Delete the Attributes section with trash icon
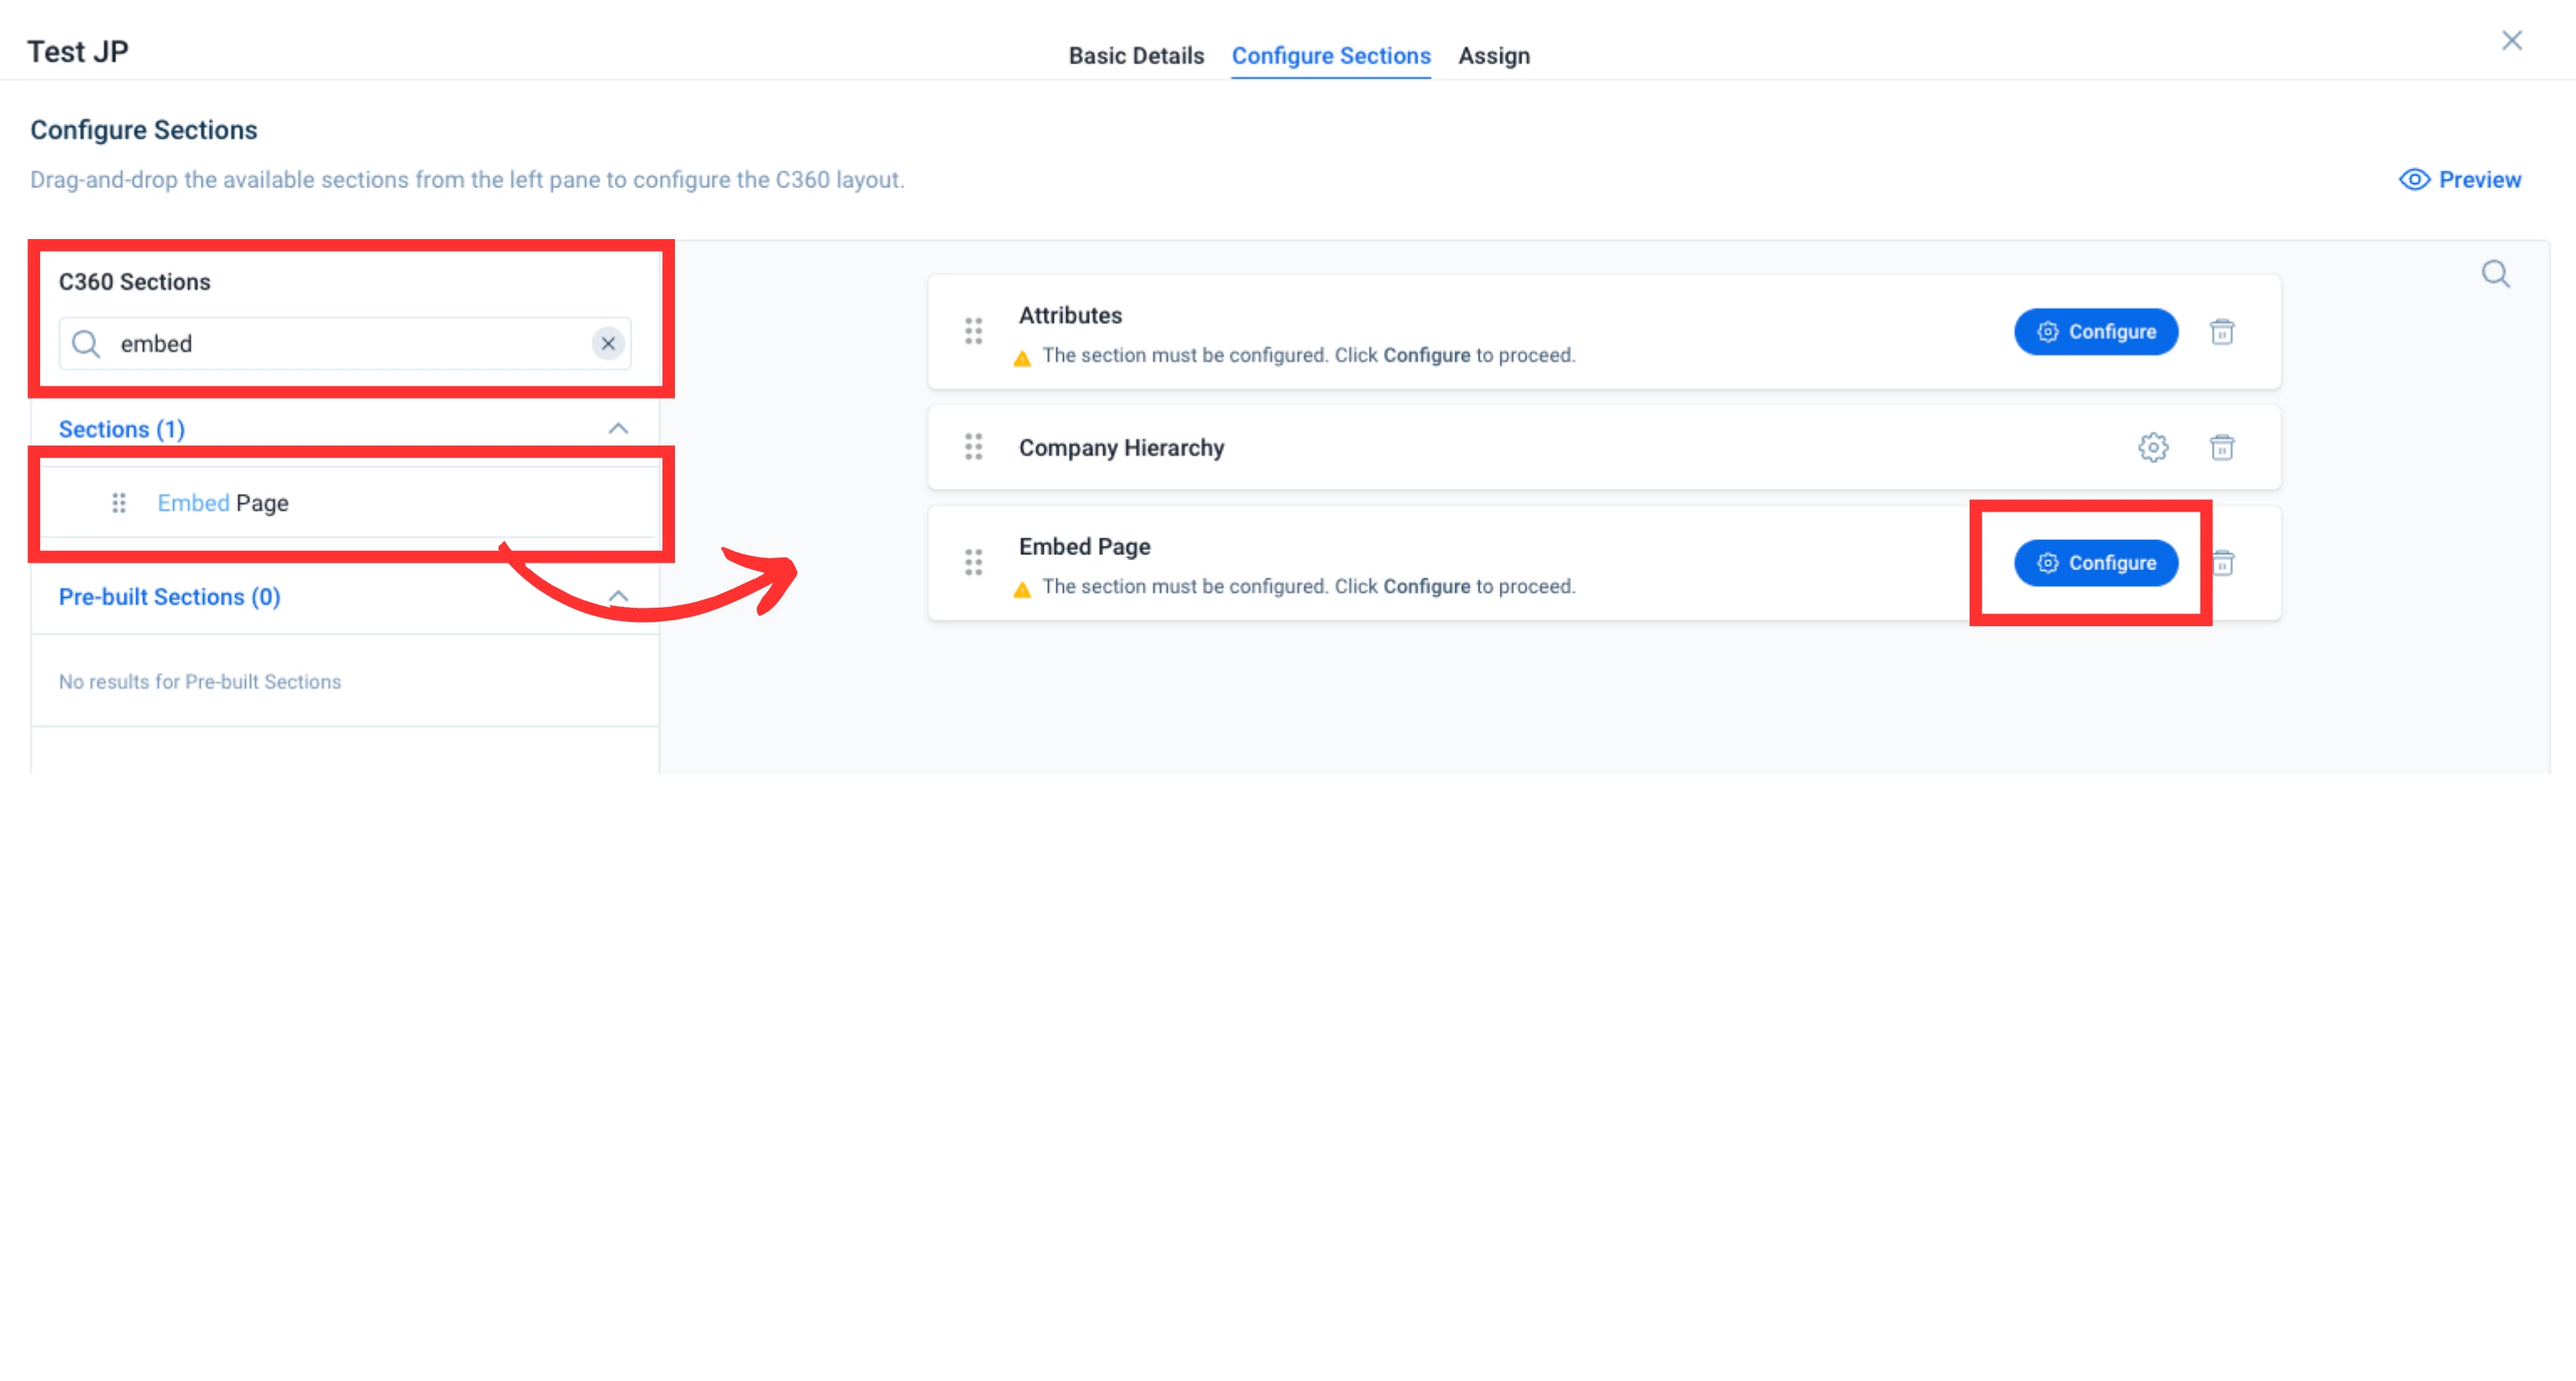The width and height of the screenshot is (2576, 1381). click(x=2221, y=332)
